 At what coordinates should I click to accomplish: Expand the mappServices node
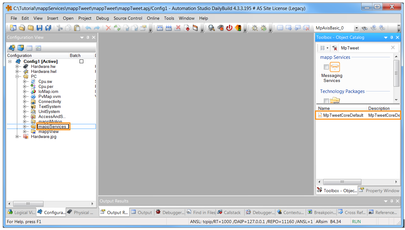(x=25, y=126)
